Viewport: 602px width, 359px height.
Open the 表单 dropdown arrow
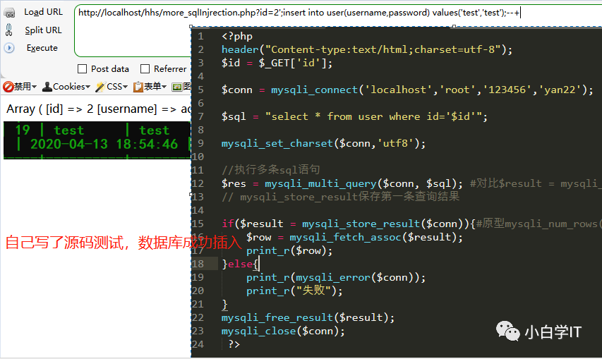pyautogui.click(x=164, y=87)
